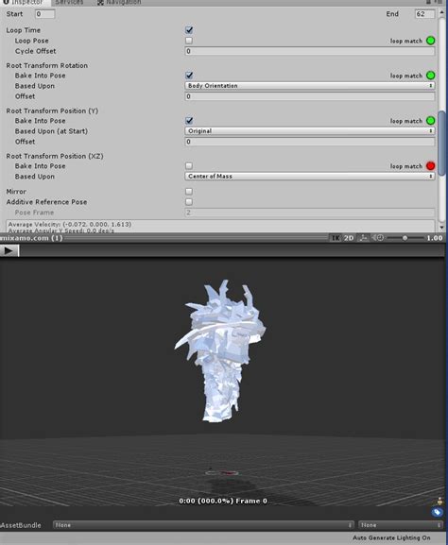Click the green loop match indicator for Loop Pose
Viewport: 448px width, 545px height.
click(x=431, y=41)
